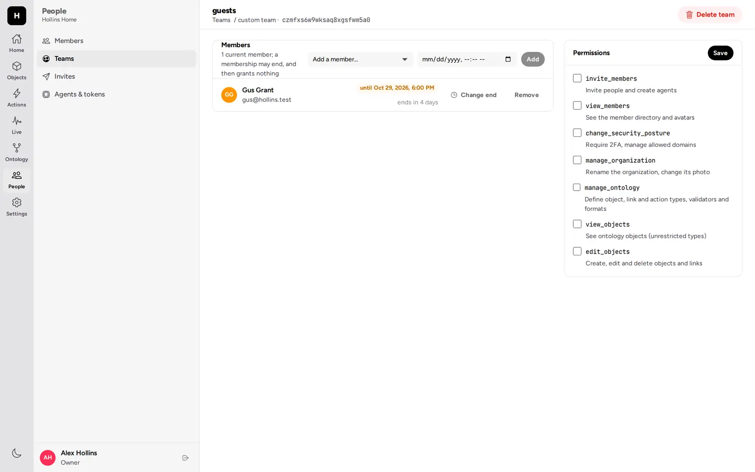Check the change_security_posture permission
Screen dimensions: 755x472
577,133
